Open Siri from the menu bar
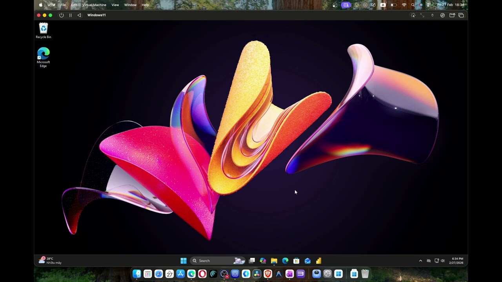Screen dimensions: 502x282 pyautogui.click(x=420, y=5)
